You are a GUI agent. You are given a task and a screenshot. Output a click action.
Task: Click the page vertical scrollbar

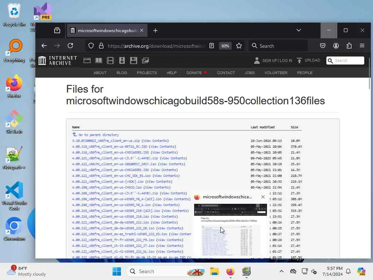click(369, 73)
